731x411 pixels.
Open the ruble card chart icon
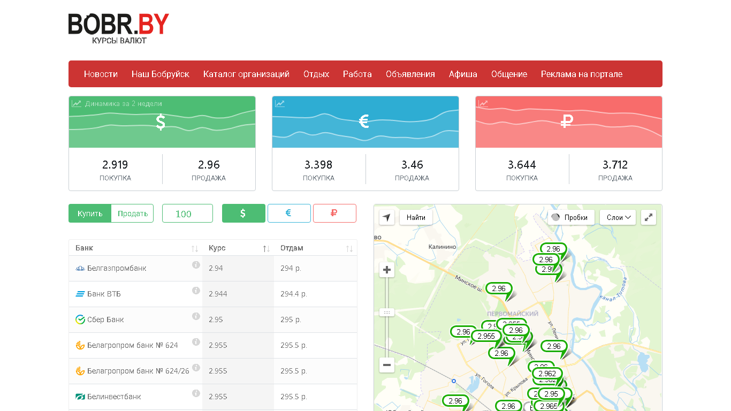pos(483,104)
